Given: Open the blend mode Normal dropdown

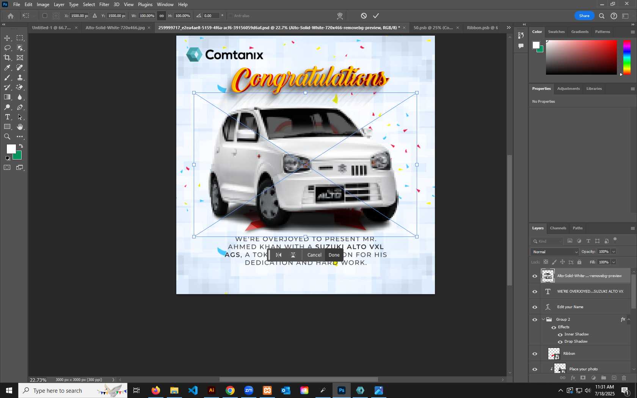Looking at the screenshot, I should [555, 252].
